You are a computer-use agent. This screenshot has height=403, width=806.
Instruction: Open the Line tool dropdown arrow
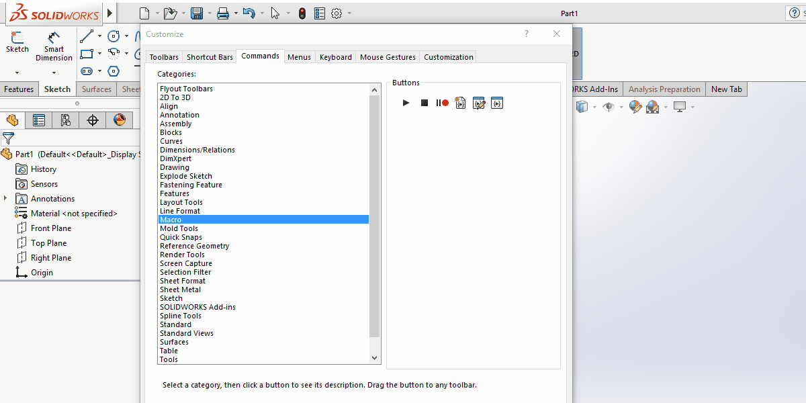coord(99,36)
